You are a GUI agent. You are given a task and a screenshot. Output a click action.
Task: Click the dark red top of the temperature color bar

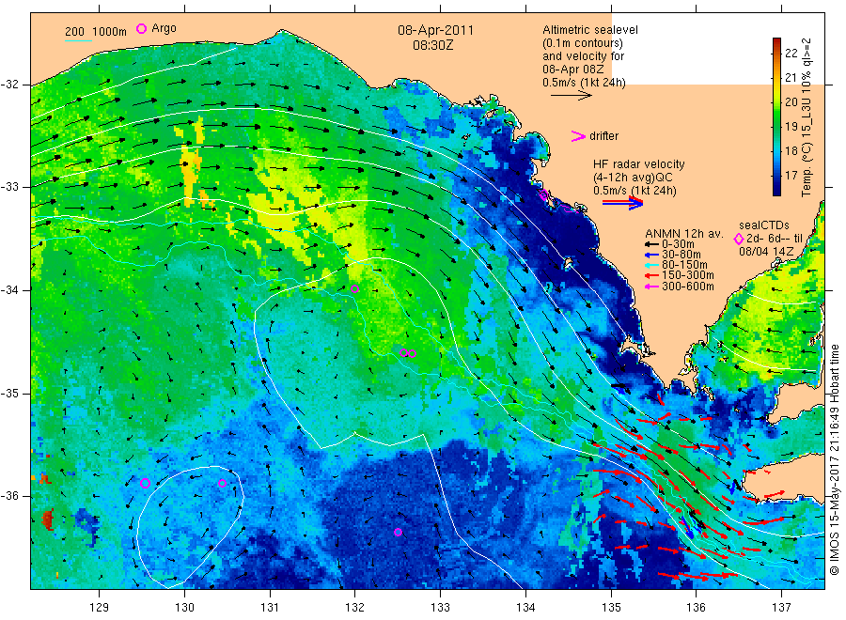(777, 43)
